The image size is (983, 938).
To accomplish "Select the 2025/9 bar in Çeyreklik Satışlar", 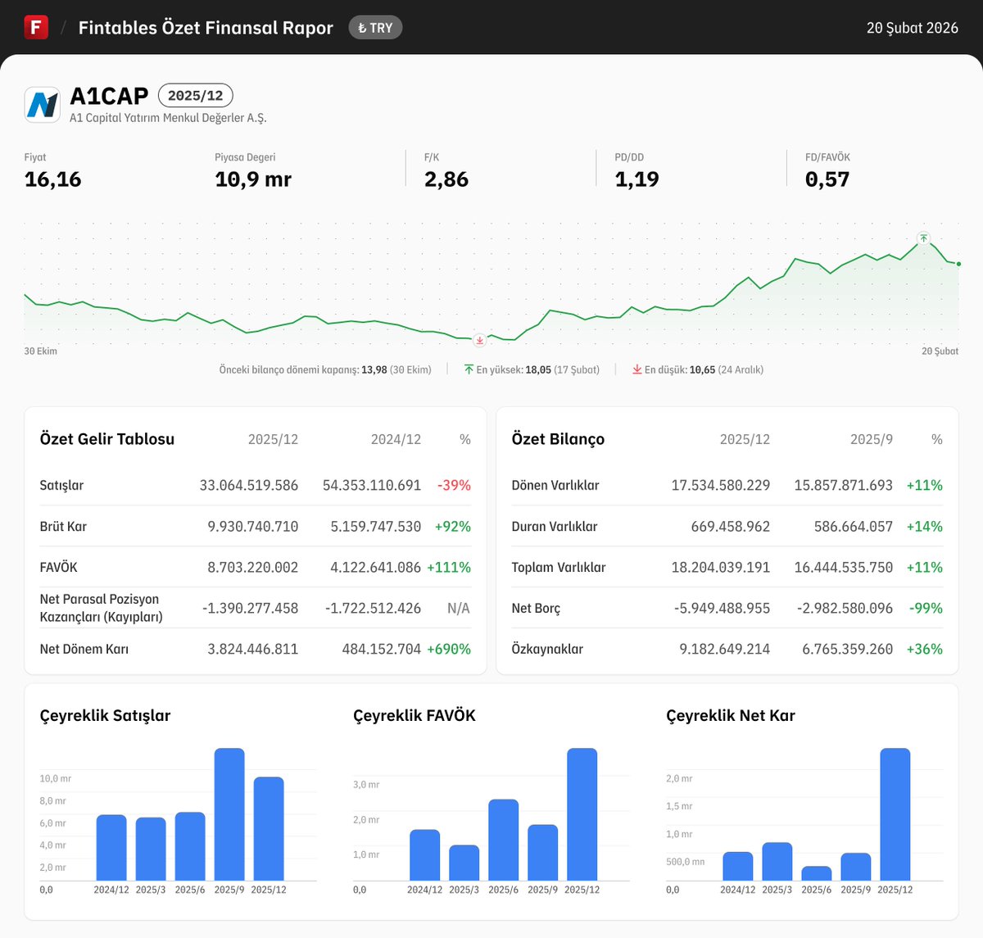I will click(229, 815).
